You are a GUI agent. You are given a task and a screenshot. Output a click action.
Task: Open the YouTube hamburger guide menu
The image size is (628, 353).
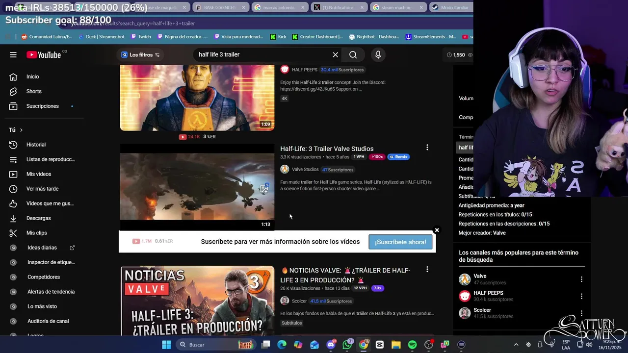tap(13, 55)
